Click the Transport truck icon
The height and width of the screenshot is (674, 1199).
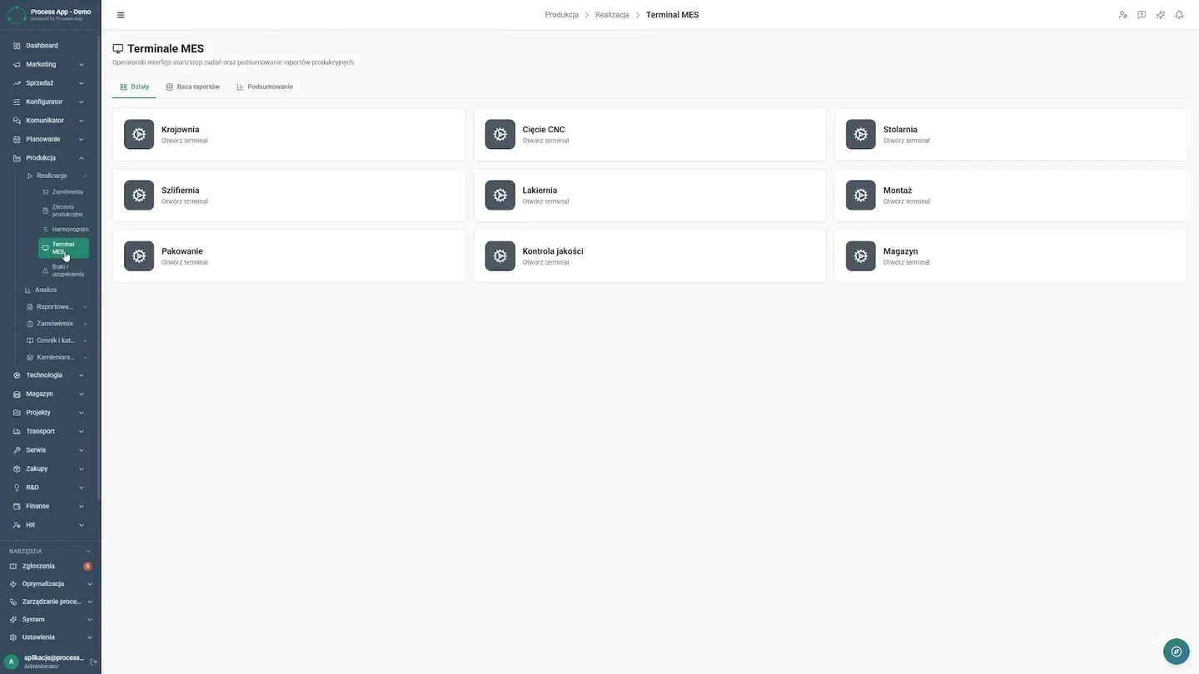tap(17, 431)
